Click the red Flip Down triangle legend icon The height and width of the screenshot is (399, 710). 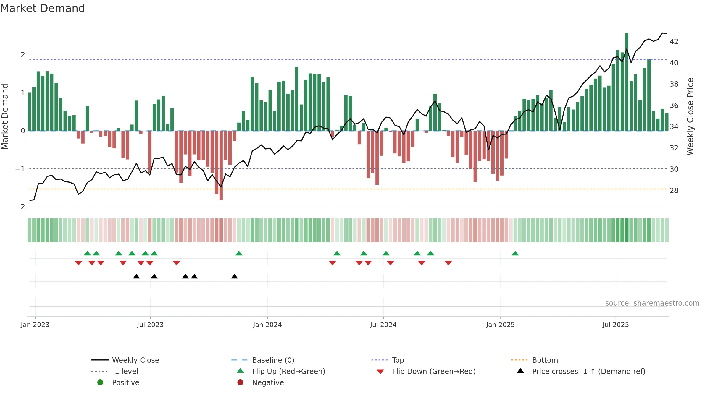(380, 372)
